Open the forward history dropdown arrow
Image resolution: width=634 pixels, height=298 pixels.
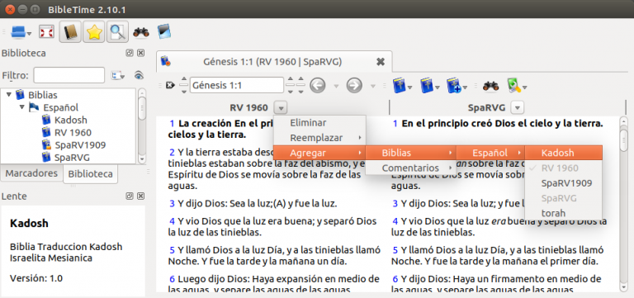click(x=372, y=86)
